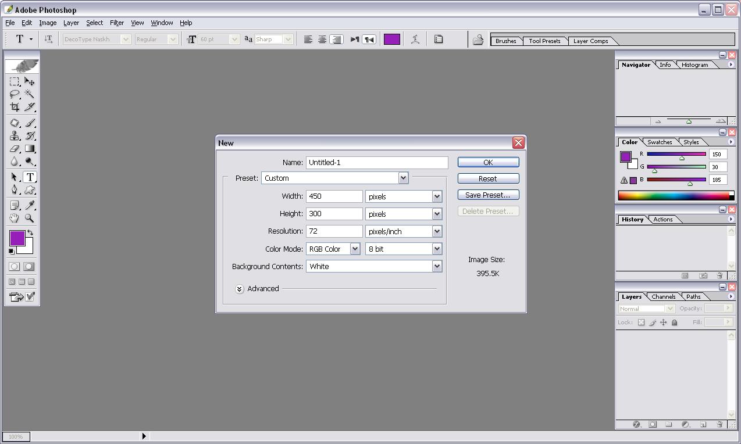
Task: Select the Clone Stamp tool
Action: click(15, 136)
